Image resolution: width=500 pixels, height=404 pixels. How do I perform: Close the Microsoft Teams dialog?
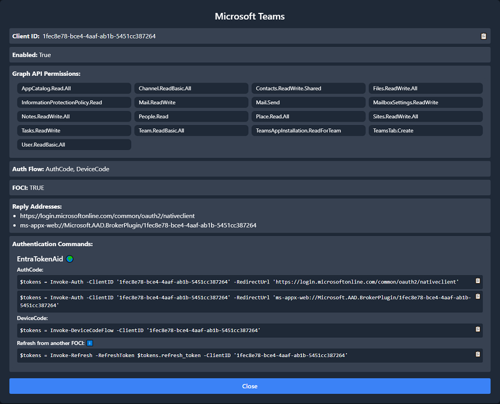(249, 386)
